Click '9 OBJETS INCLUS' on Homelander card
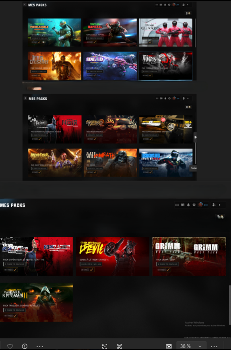231x350 pixels. pyautogui.click(x=14, y=264)
